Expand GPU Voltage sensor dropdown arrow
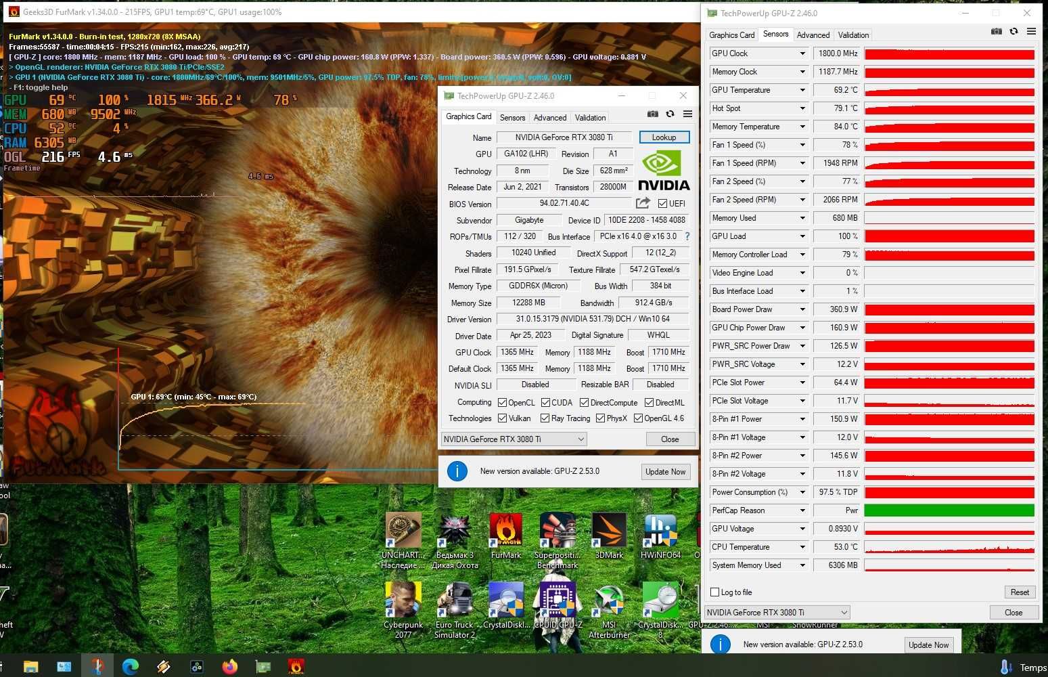 (802, 529)
